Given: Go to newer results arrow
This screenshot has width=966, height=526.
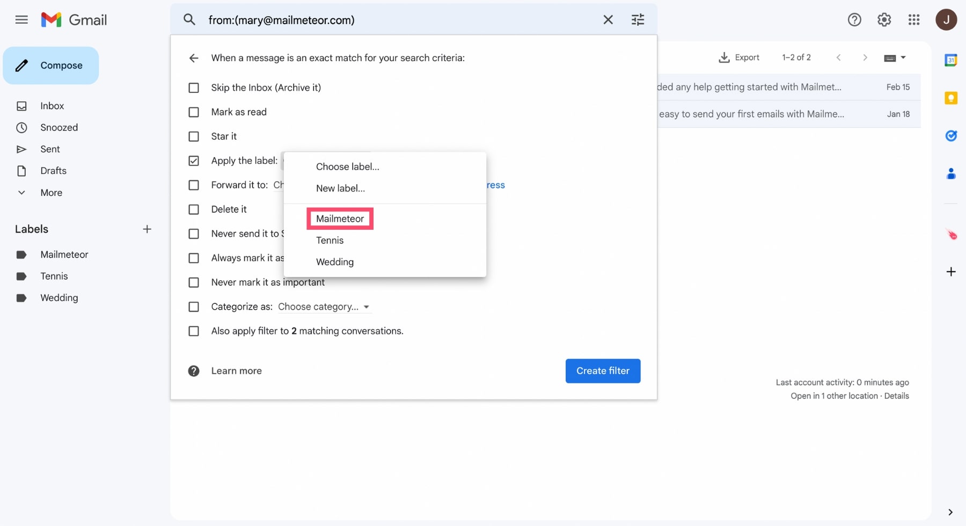Looking at the screenshot, I should click(838, 57).
